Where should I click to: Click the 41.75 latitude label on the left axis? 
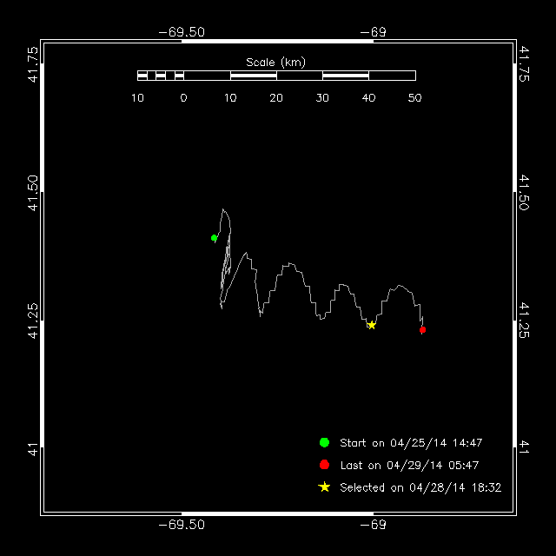32,63
